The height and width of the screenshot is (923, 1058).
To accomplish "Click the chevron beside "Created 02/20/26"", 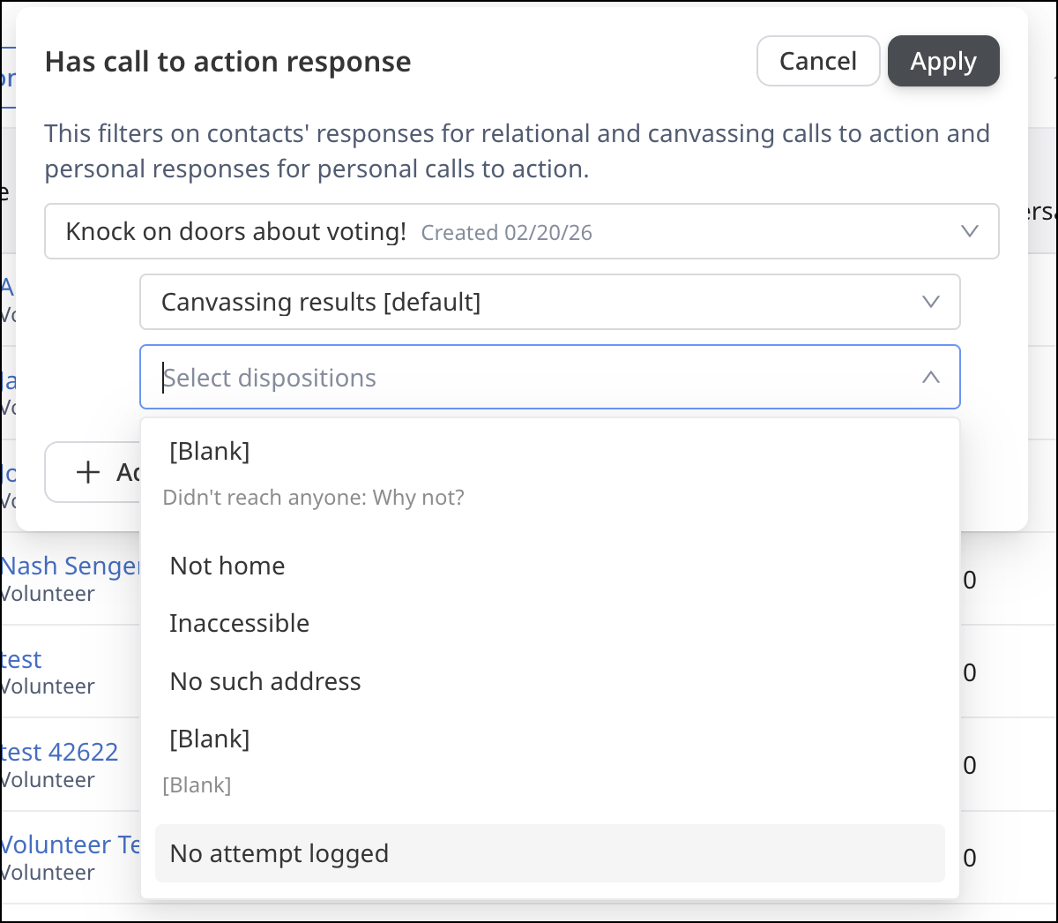I will pyautogui.click(x=970, y=231).
